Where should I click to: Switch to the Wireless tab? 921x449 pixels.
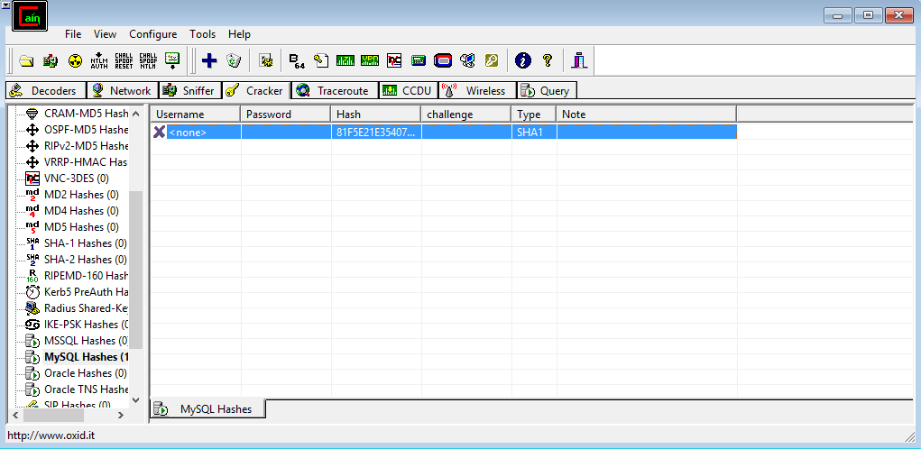tap(477, 90)
